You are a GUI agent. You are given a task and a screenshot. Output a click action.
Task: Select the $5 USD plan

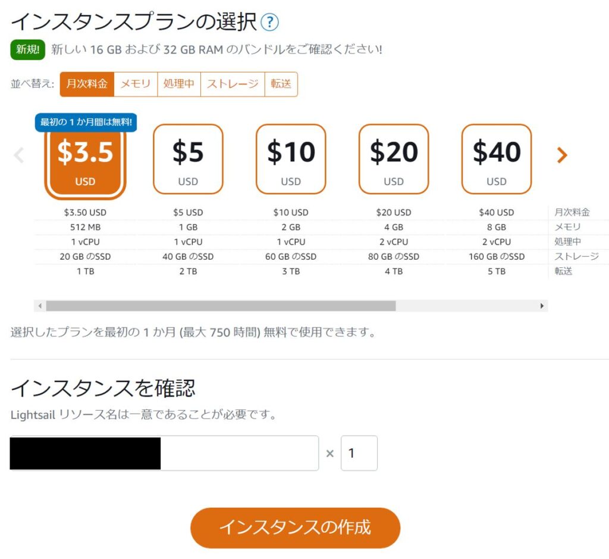[x=188, y=159]
